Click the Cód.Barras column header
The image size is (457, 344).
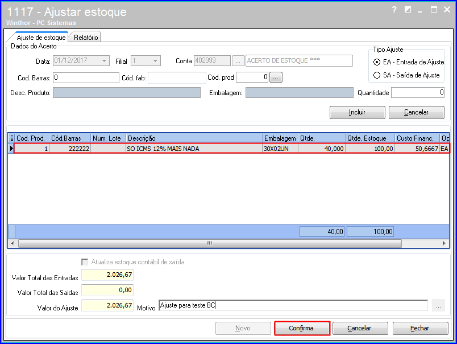point(70,138)
